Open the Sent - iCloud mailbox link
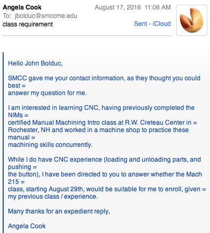This screenshot has height=233, width=210. point(152,24)
